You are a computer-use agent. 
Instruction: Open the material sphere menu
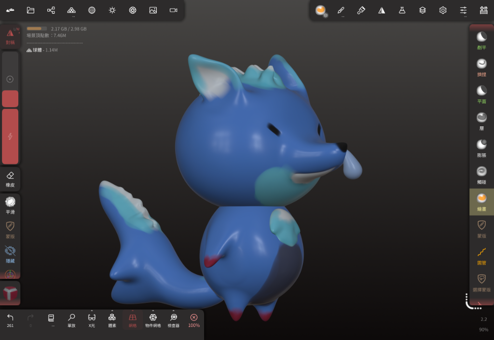click(x=92, y=11)
